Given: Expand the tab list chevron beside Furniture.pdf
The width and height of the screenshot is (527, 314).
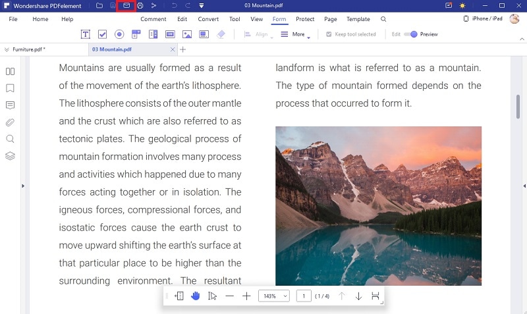Looking at the screenshot, I should click(x=7, y=50).
